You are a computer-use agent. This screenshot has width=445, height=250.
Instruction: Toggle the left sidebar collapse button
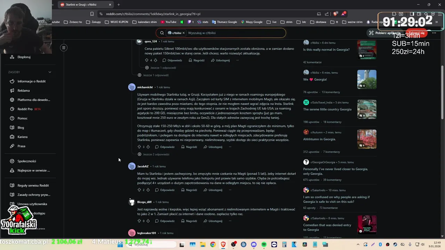pyautogui.click(x=64, y=48)
